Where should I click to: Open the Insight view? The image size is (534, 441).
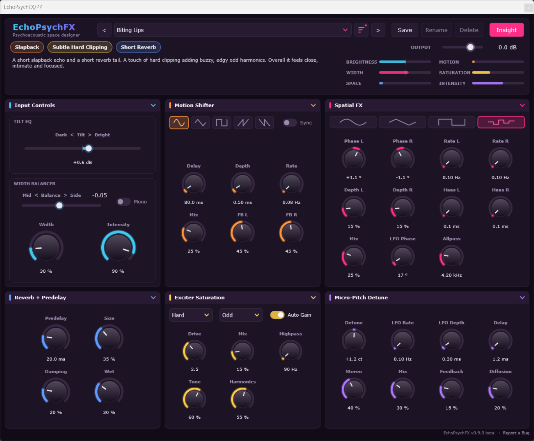[x=507, y=30]
